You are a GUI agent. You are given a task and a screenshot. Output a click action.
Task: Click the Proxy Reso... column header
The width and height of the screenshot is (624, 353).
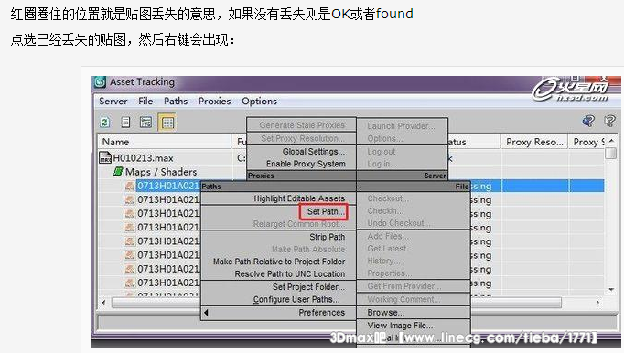tap(534, 142)
